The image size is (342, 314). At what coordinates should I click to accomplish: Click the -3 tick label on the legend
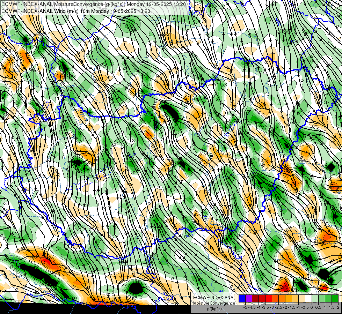272,307
